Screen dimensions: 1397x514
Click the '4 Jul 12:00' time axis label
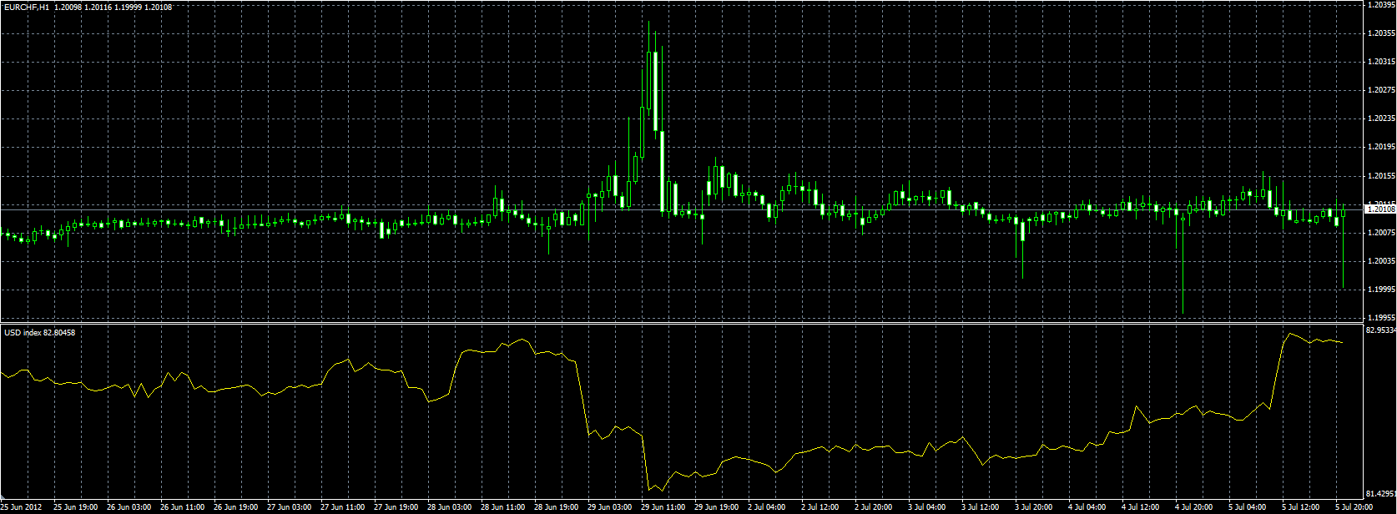[1142, 507]
